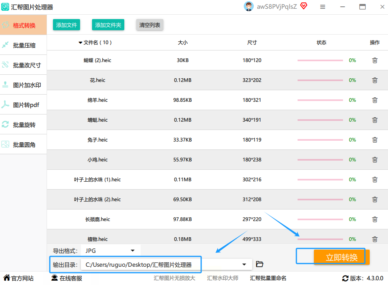
Task: Click the 添加文件 button
Action: pyautogui.click(x=66, y=25)
